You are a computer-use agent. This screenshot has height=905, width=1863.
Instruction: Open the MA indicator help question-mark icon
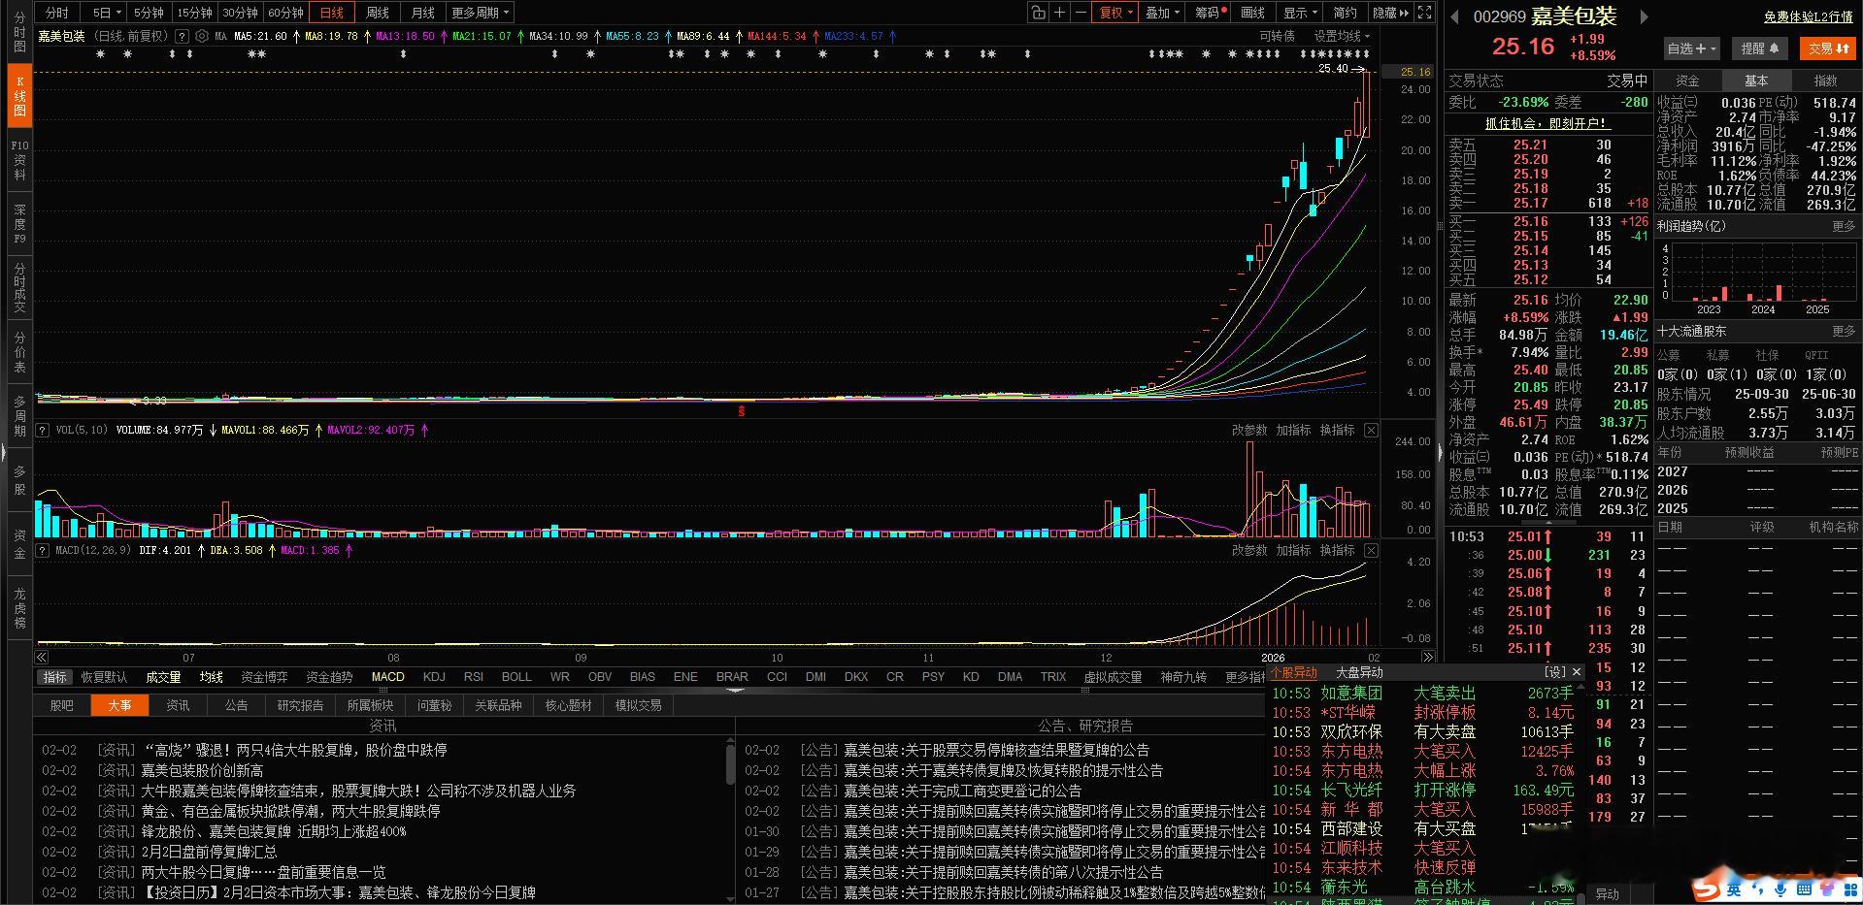tap(182, 36)
